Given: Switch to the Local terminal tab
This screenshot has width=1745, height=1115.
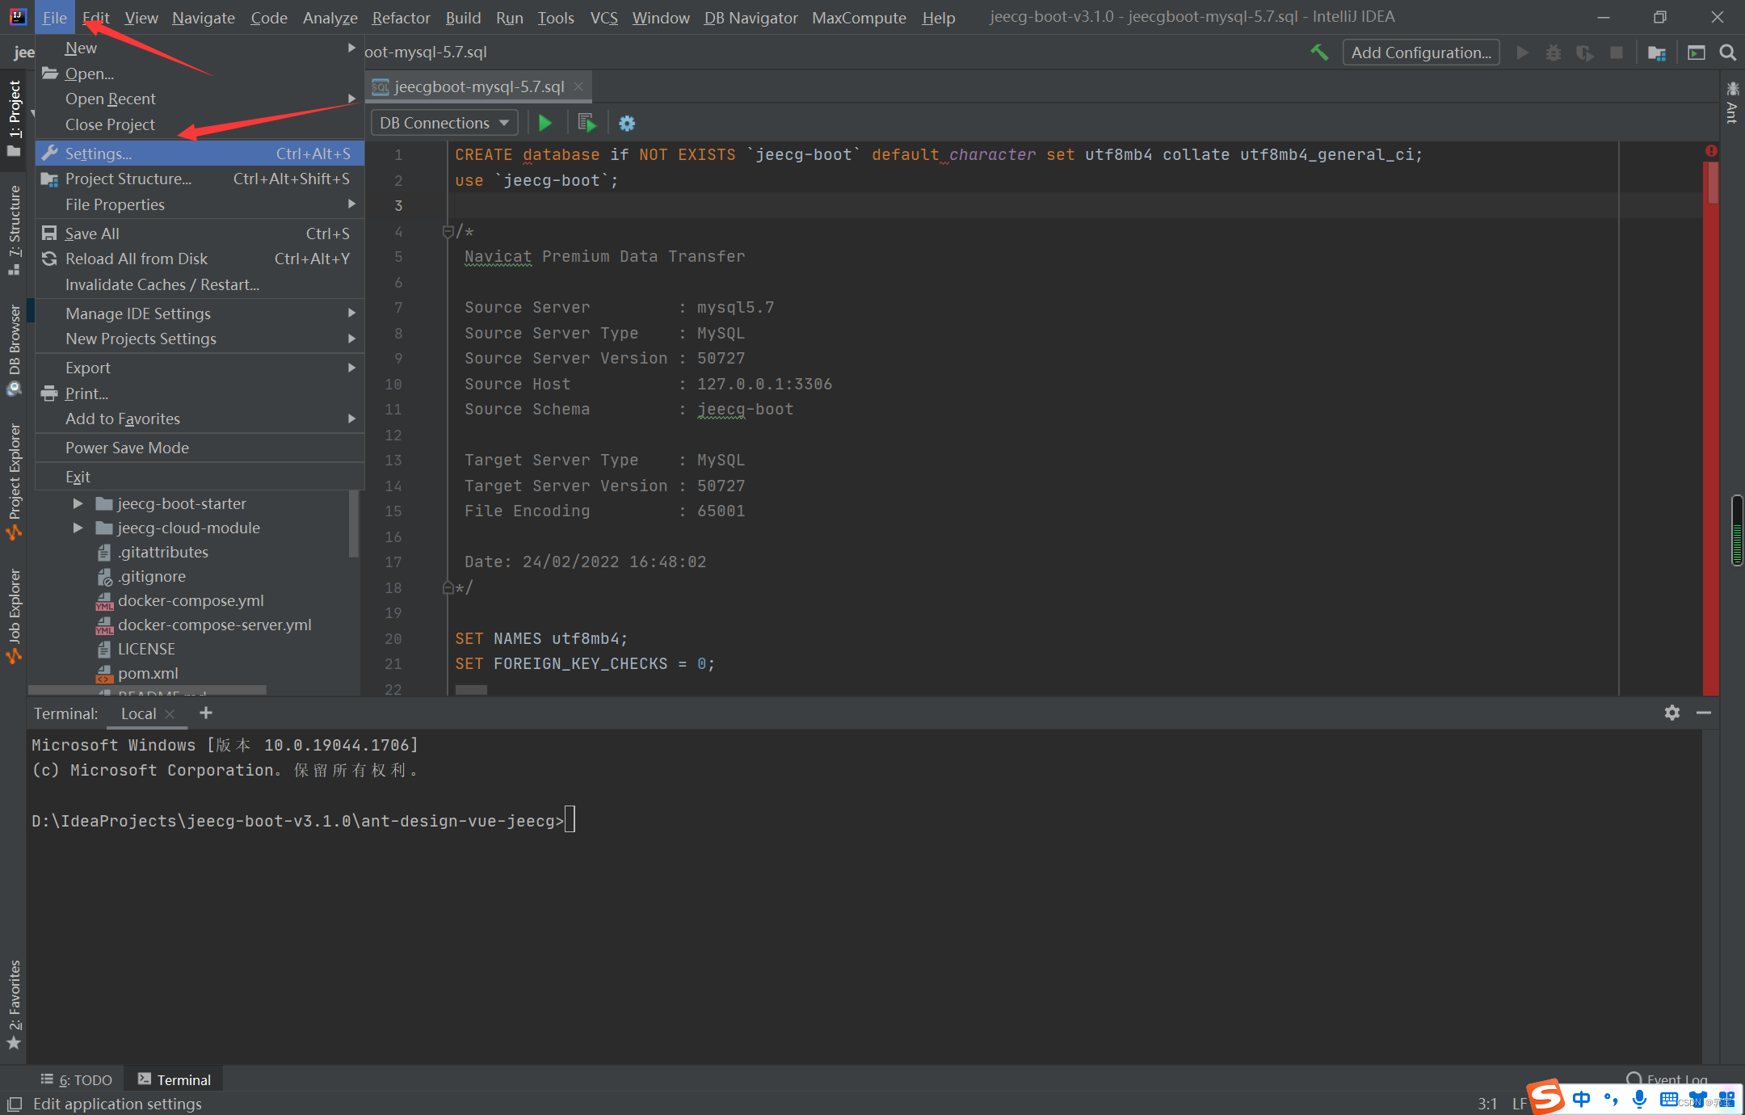Looking at the screenshot, I should click(137, 713).
